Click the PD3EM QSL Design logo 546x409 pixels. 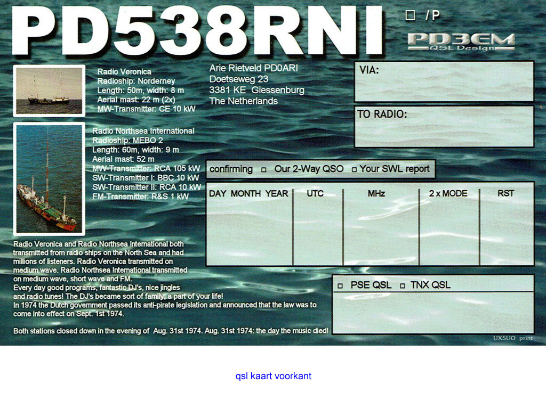point(461,42)
